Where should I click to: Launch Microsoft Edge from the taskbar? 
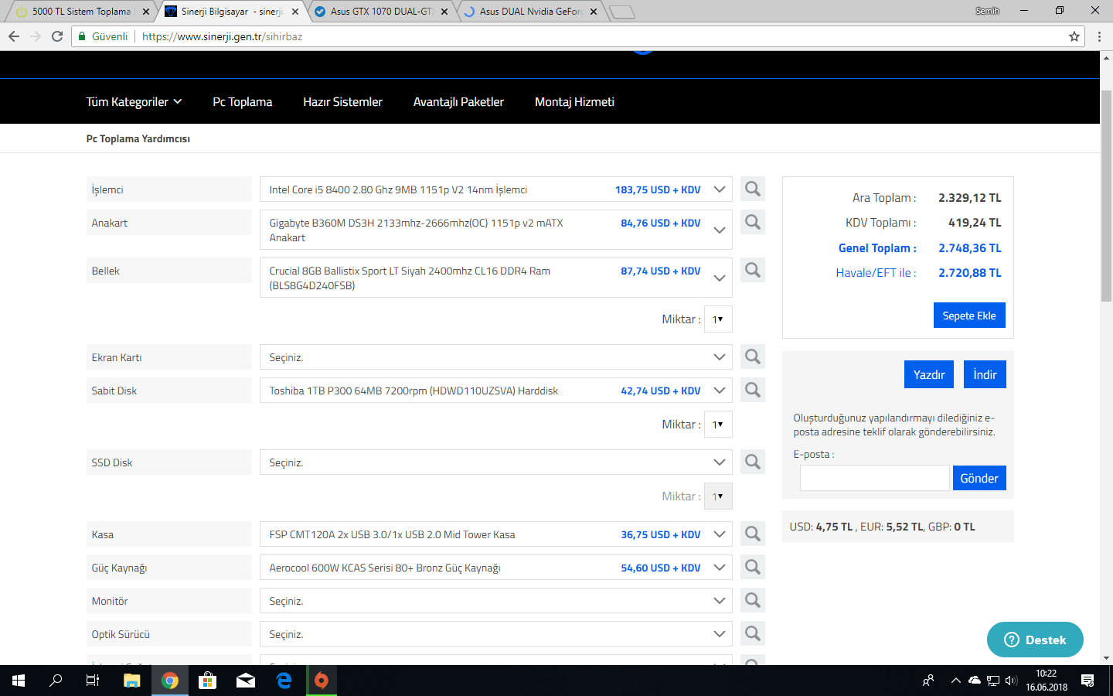pos(284,681)
